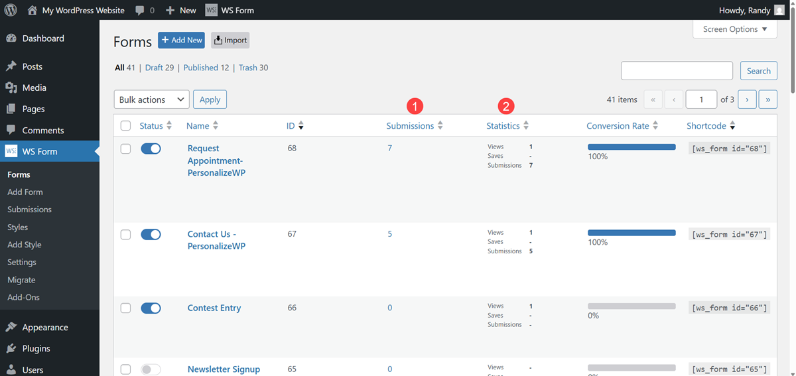Click the forms search input field
Screen dimensions: 796x376
pos(677,71)
